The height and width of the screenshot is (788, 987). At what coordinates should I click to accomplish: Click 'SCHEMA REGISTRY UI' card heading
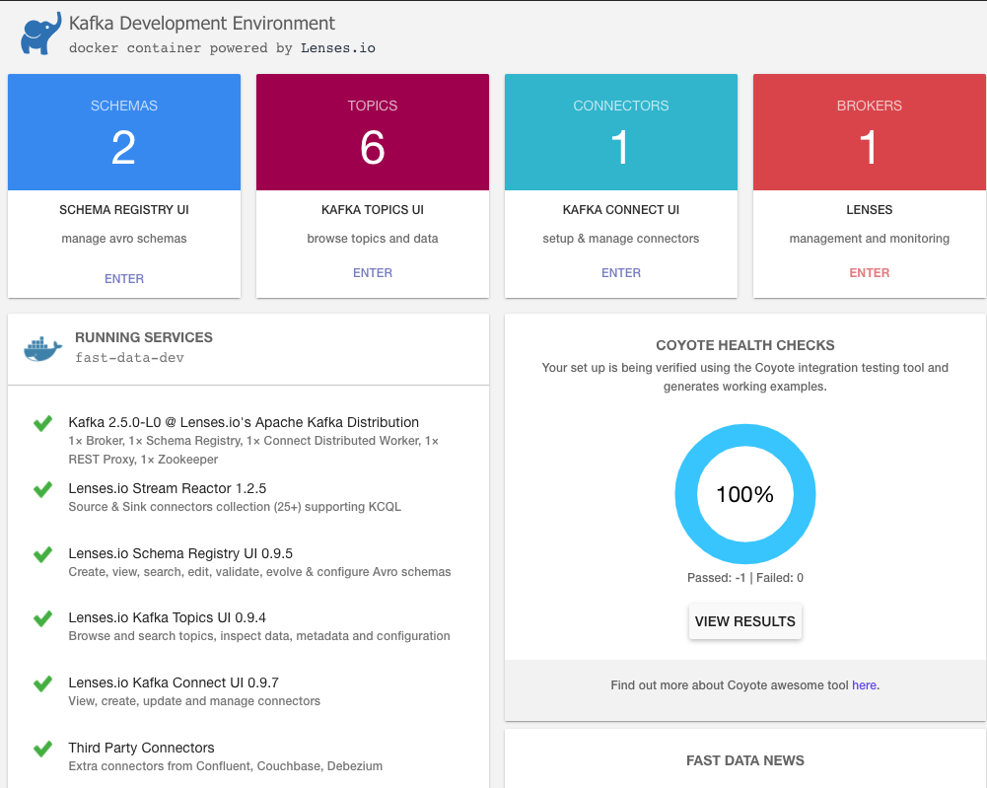[124, 210]
